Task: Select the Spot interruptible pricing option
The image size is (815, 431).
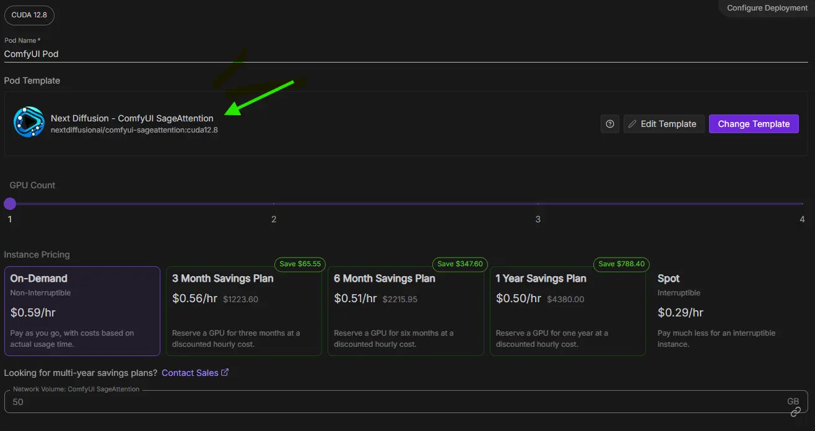Action: (730, 311)
